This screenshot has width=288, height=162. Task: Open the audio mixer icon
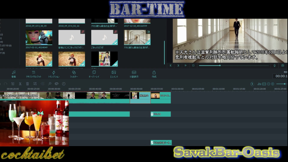tap(259, 84)
